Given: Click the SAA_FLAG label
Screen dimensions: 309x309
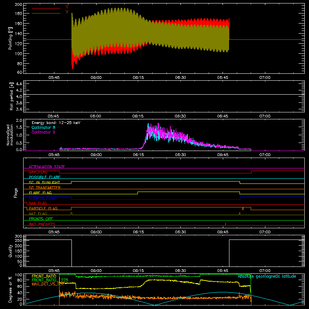Looking at the screenshot, I should (x=38, y=203).
